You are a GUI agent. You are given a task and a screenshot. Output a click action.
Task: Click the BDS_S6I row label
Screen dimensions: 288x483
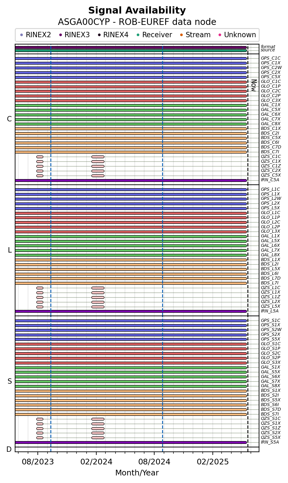270,405
